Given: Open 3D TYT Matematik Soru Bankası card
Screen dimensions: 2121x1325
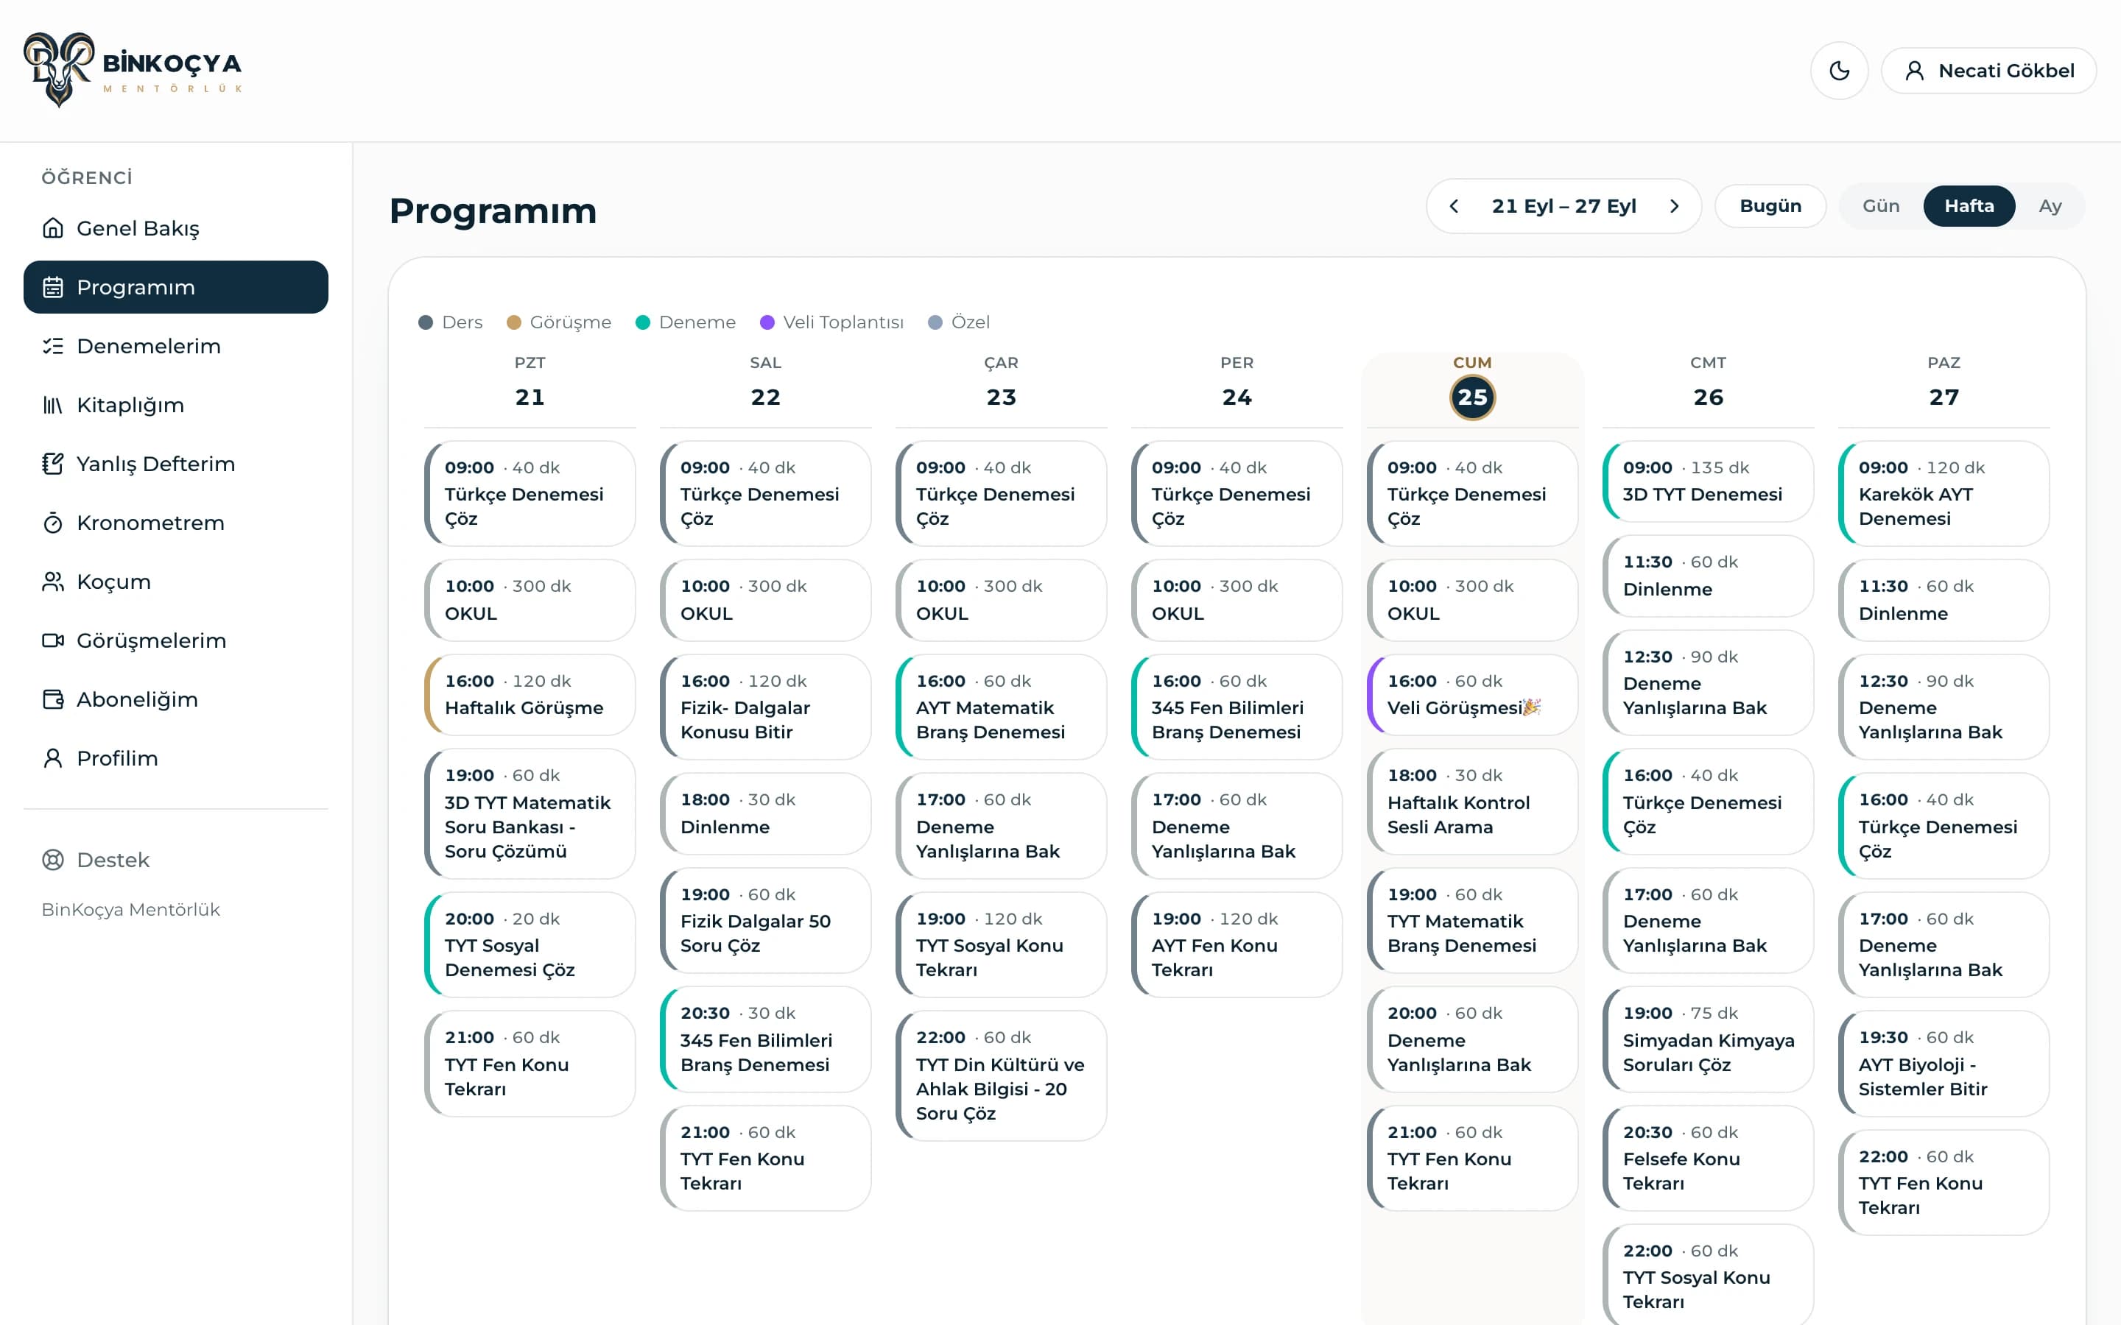Looking at the screenshot, I should [530, 813].
